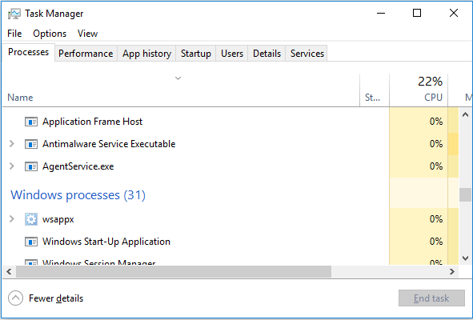Screen dimensions: 473x320
Task: Click the Status (St...) column header
Action: [x=375, y=90]
